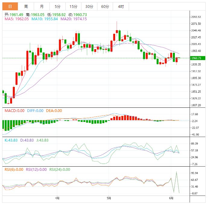208x204 pixels.
Task: Switch to the 4时 timeframe tab
Action: pyautogui.click(x=121, y=6)
